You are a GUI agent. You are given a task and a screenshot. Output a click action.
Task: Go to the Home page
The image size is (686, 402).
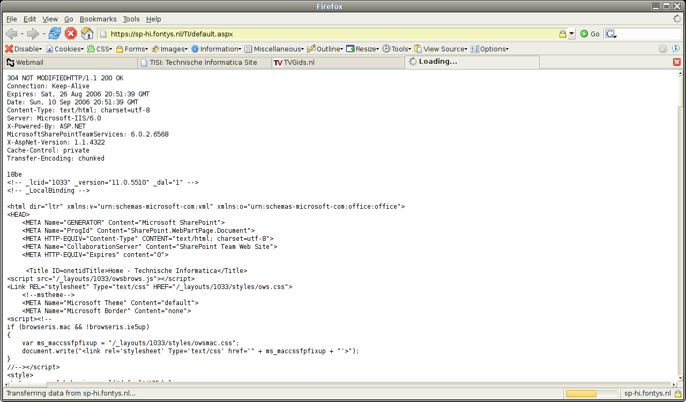point(87,34)
